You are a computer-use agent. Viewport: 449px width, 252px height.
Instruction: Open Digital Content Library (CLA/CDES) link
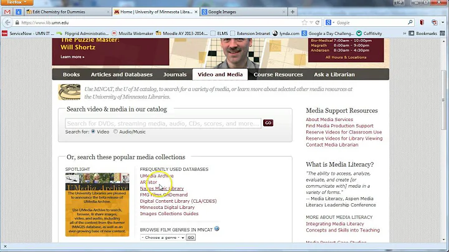tap(178, 201)
